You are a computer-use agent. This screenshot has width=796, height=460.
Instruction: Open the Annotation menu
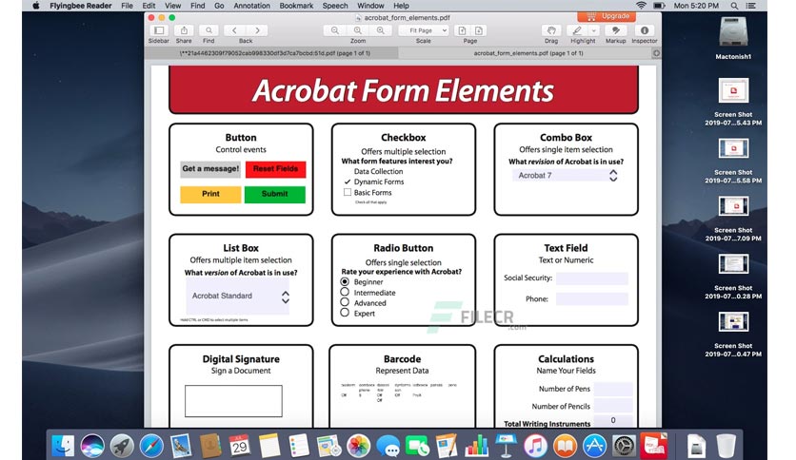click(x=251, y=6)
